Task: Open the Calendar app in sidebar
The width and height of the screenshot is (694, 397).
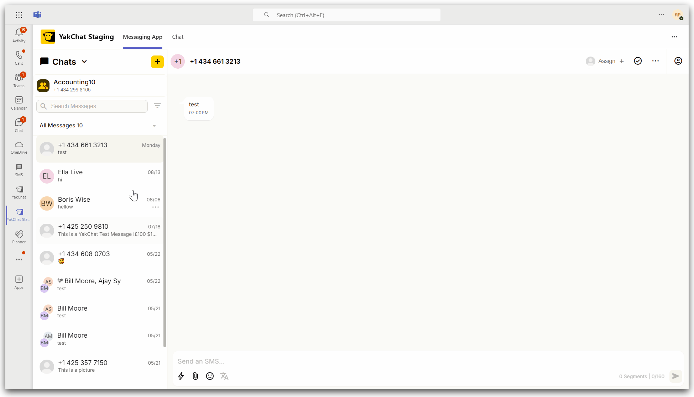Action: click(19, 103)
